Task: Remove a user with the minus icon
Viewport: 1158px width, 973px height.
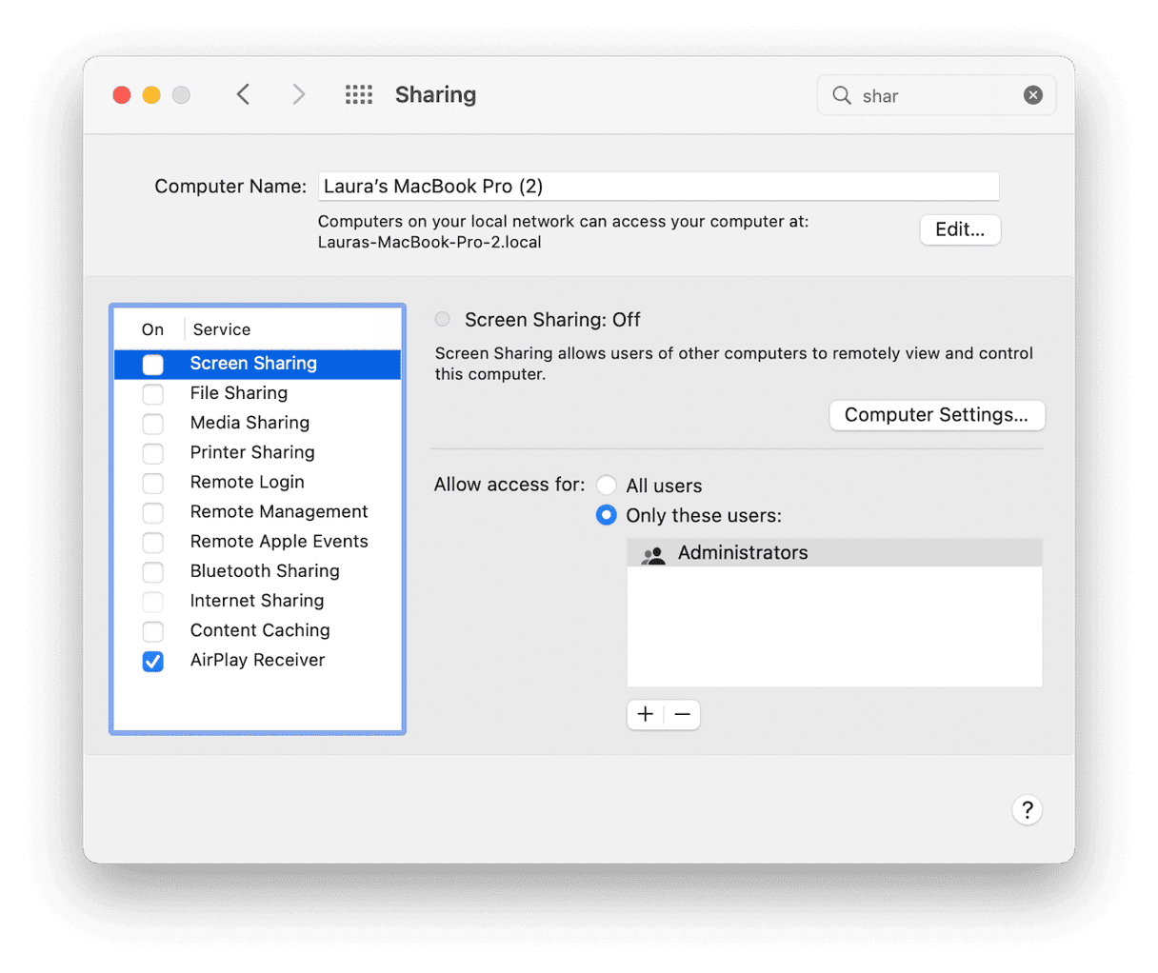Action: [x=681, y=714]
